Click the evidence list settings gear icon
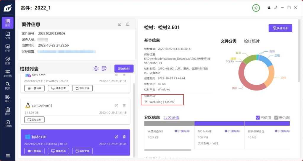This screenshot has height=161, width=303. 96,68
